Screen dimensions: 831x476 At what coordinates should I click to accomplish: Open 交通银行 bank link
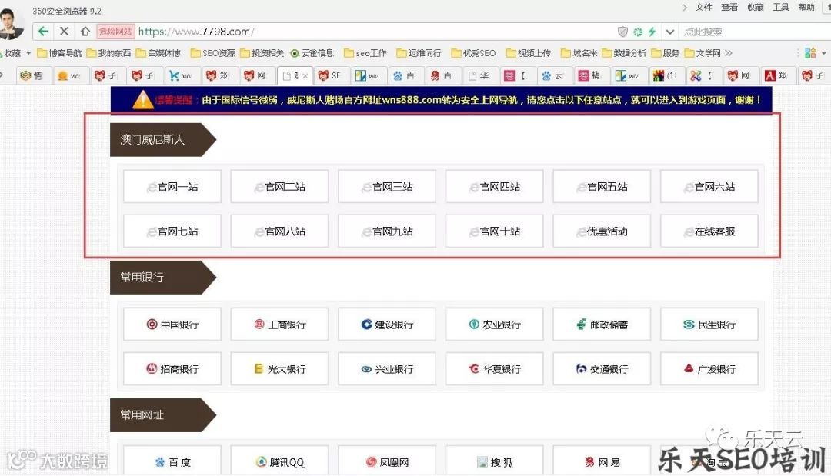click(602, 368)
